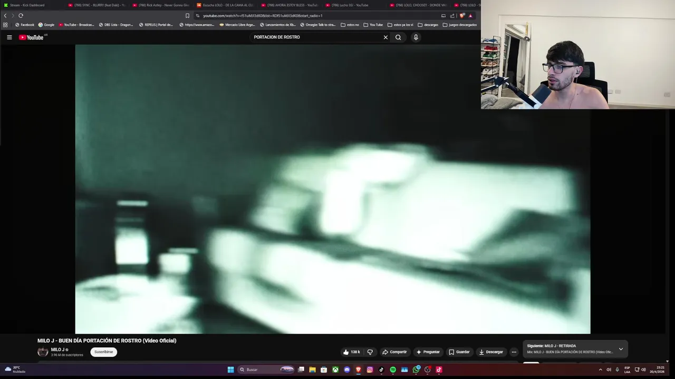The height and width of the screenshot is (379, 675).
Task: Switch to LOLO, CHOOSEY - DONDE VAS tab
Action: 418,5
